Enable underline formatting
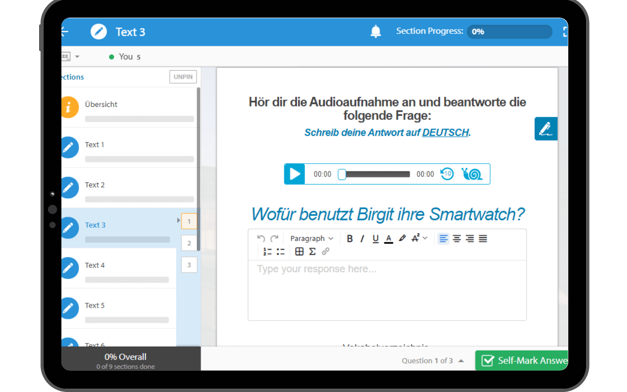This screenshot has width=627, height=392. pyautogui.click(x=375, y=238)
